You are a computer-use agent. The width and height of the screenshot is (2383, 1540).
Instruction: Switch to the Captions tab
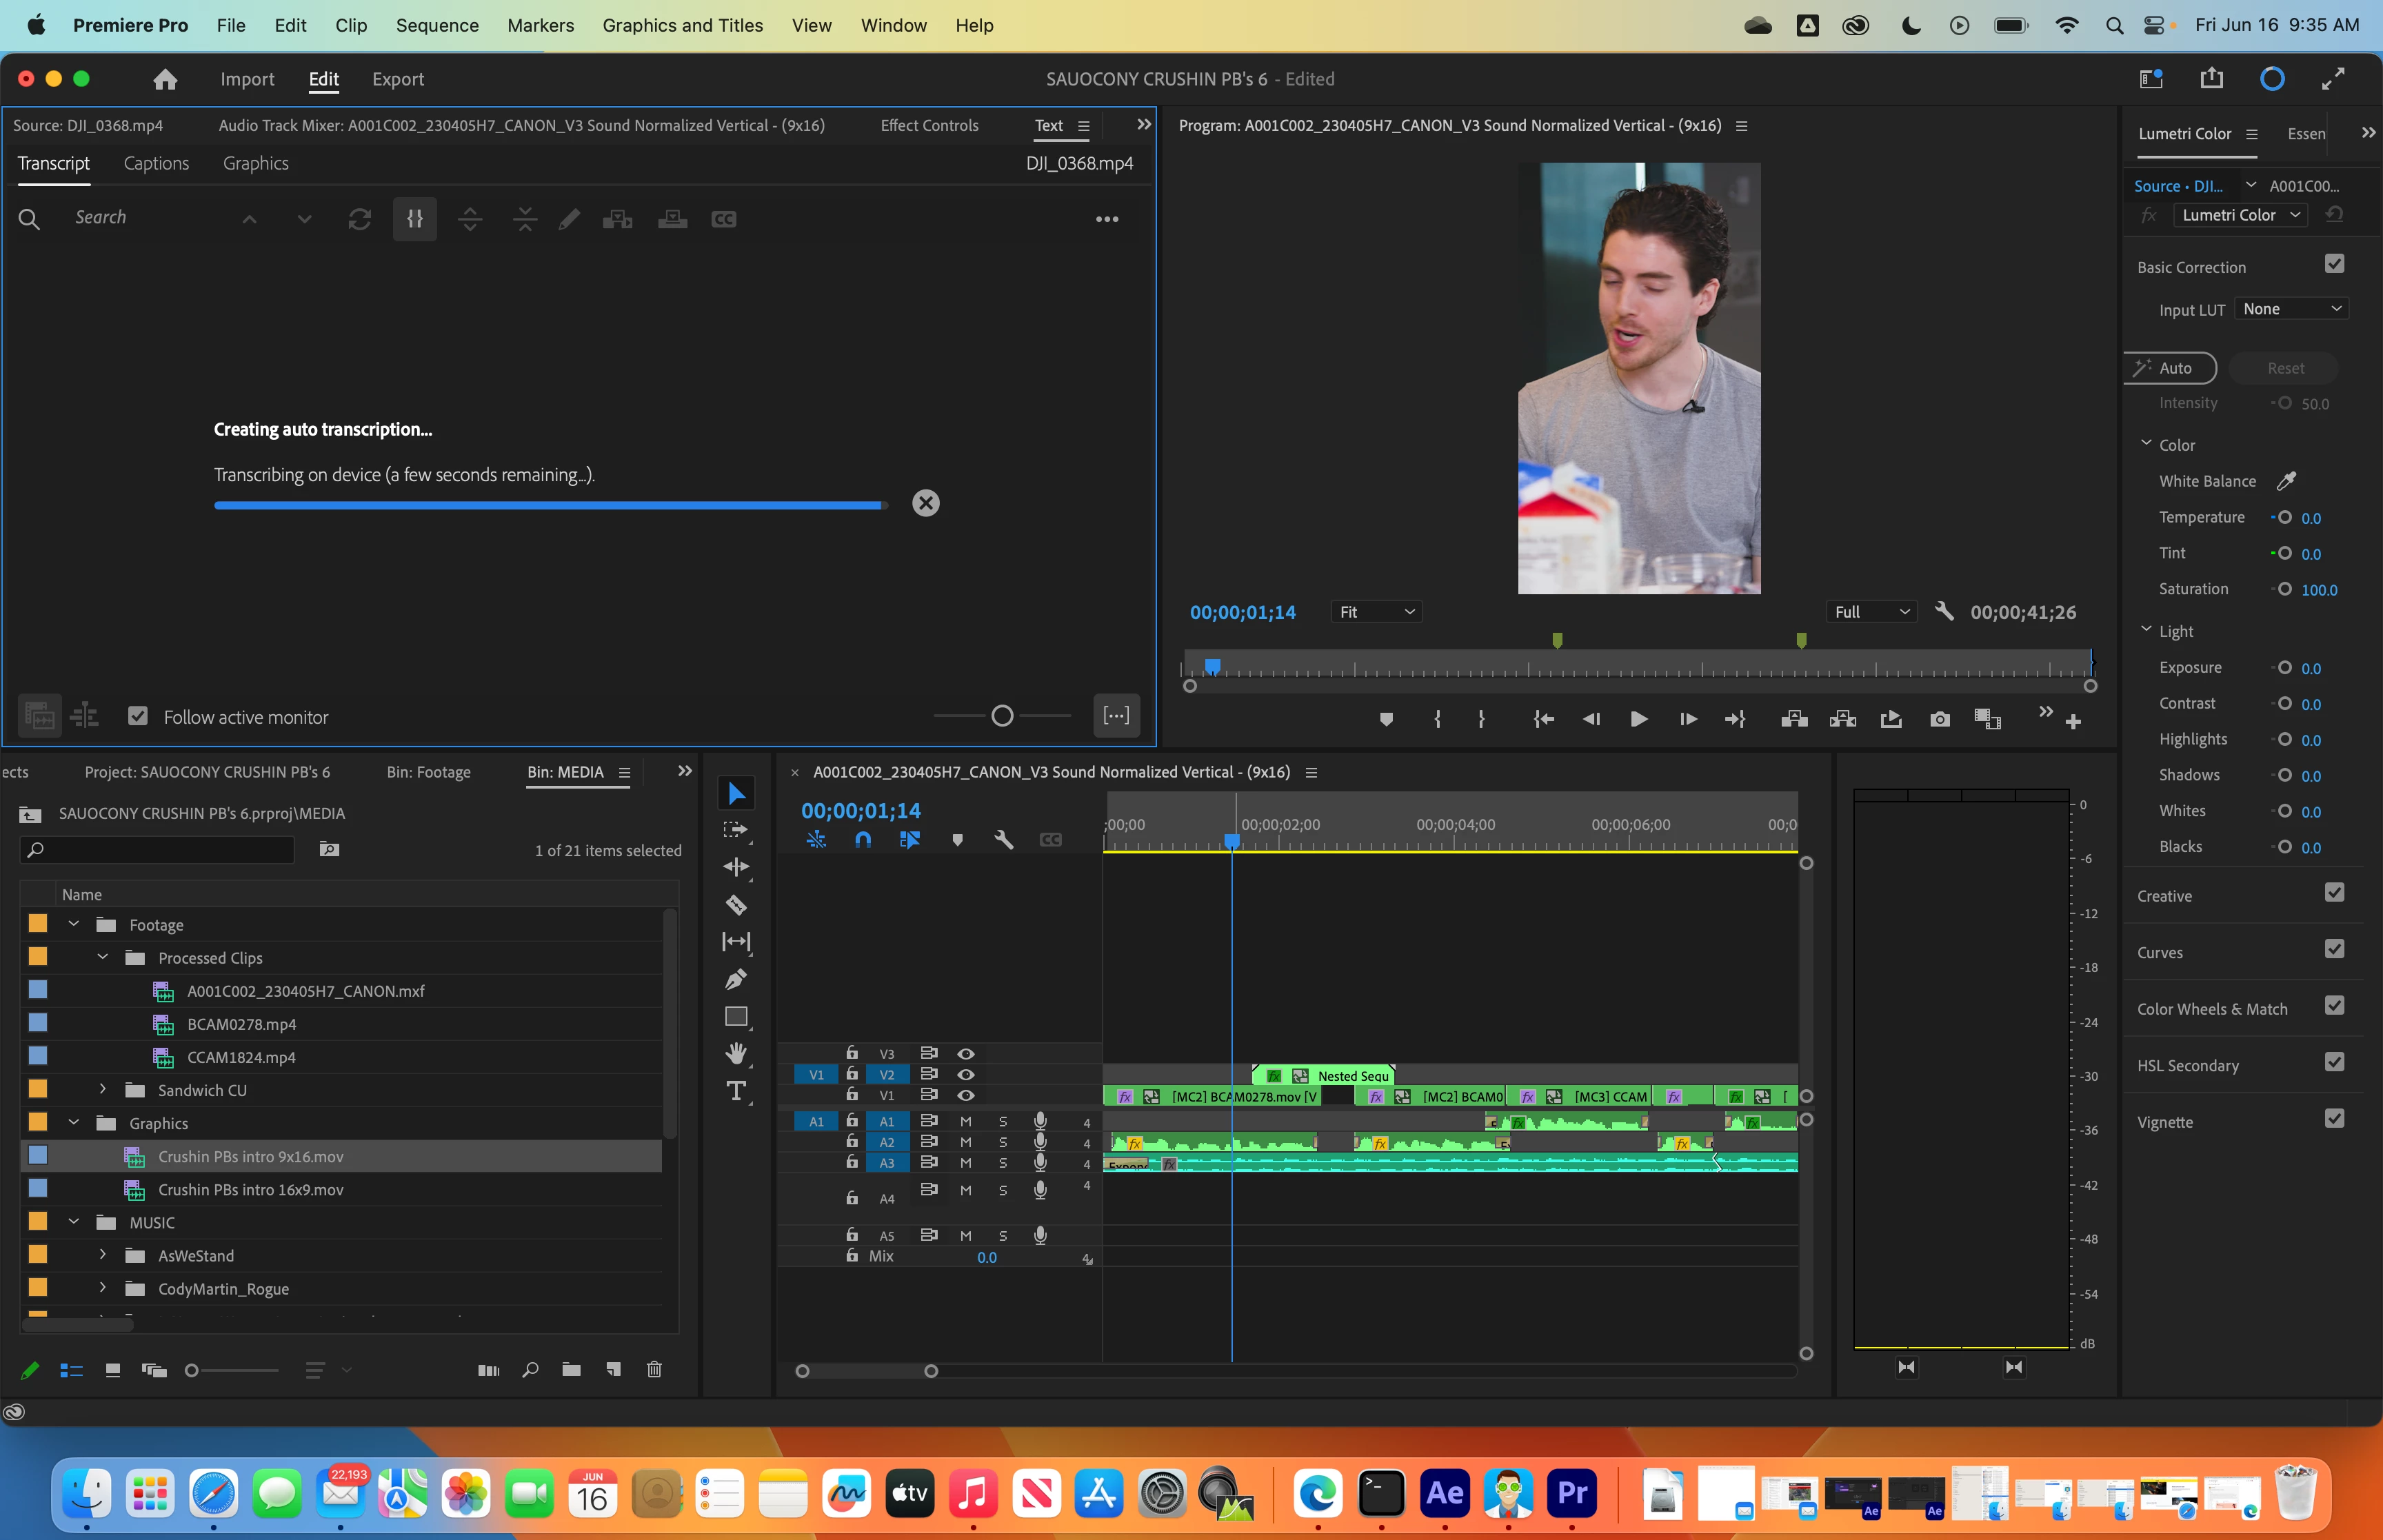click(x=156, y=163)
